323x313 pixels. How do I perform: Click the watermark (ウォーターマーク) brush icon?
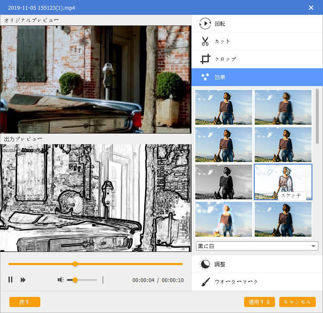[205, 282]
